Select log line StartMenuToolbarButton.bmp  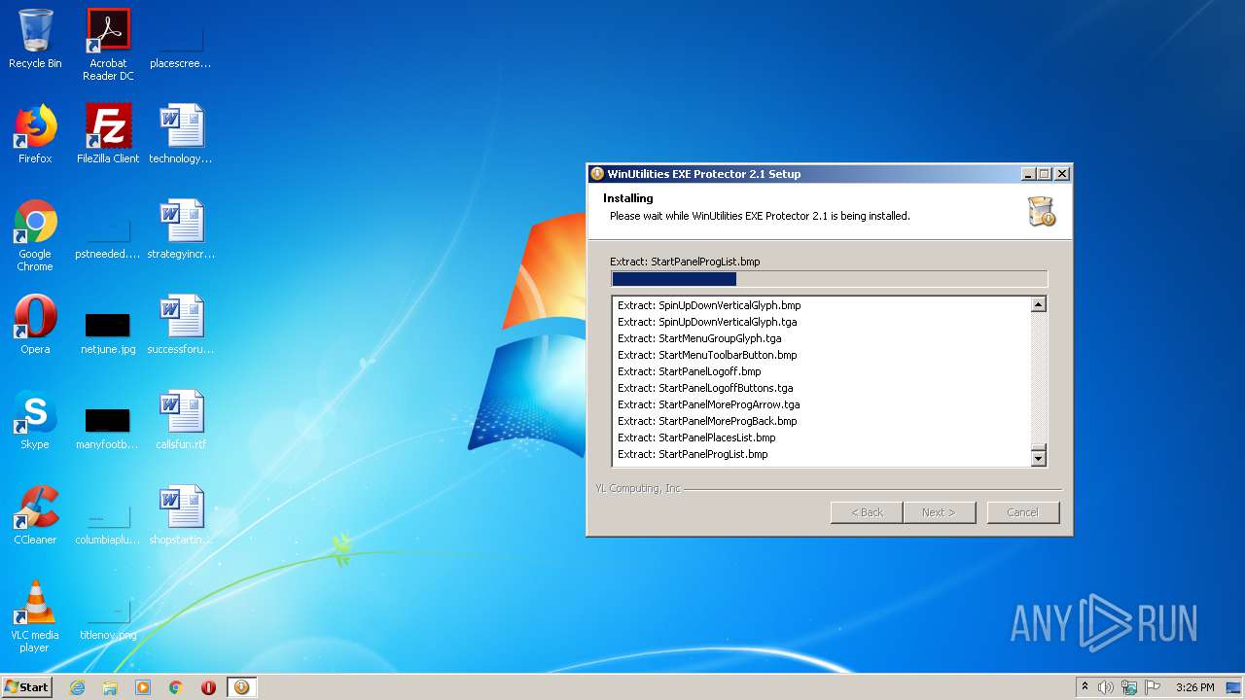coord(707,355)
